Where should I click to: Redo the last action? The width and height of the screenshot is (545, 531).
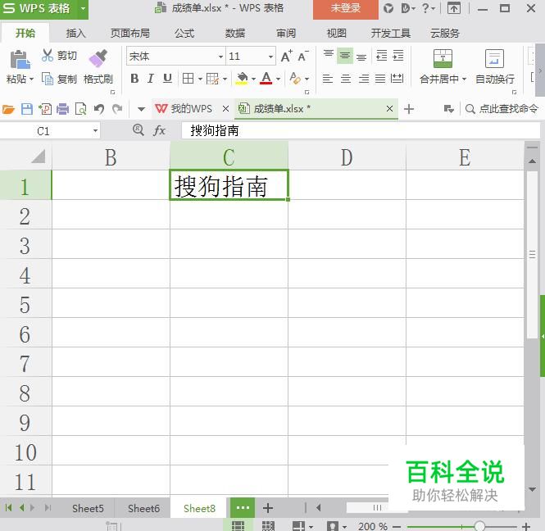[x=117, y=109]
